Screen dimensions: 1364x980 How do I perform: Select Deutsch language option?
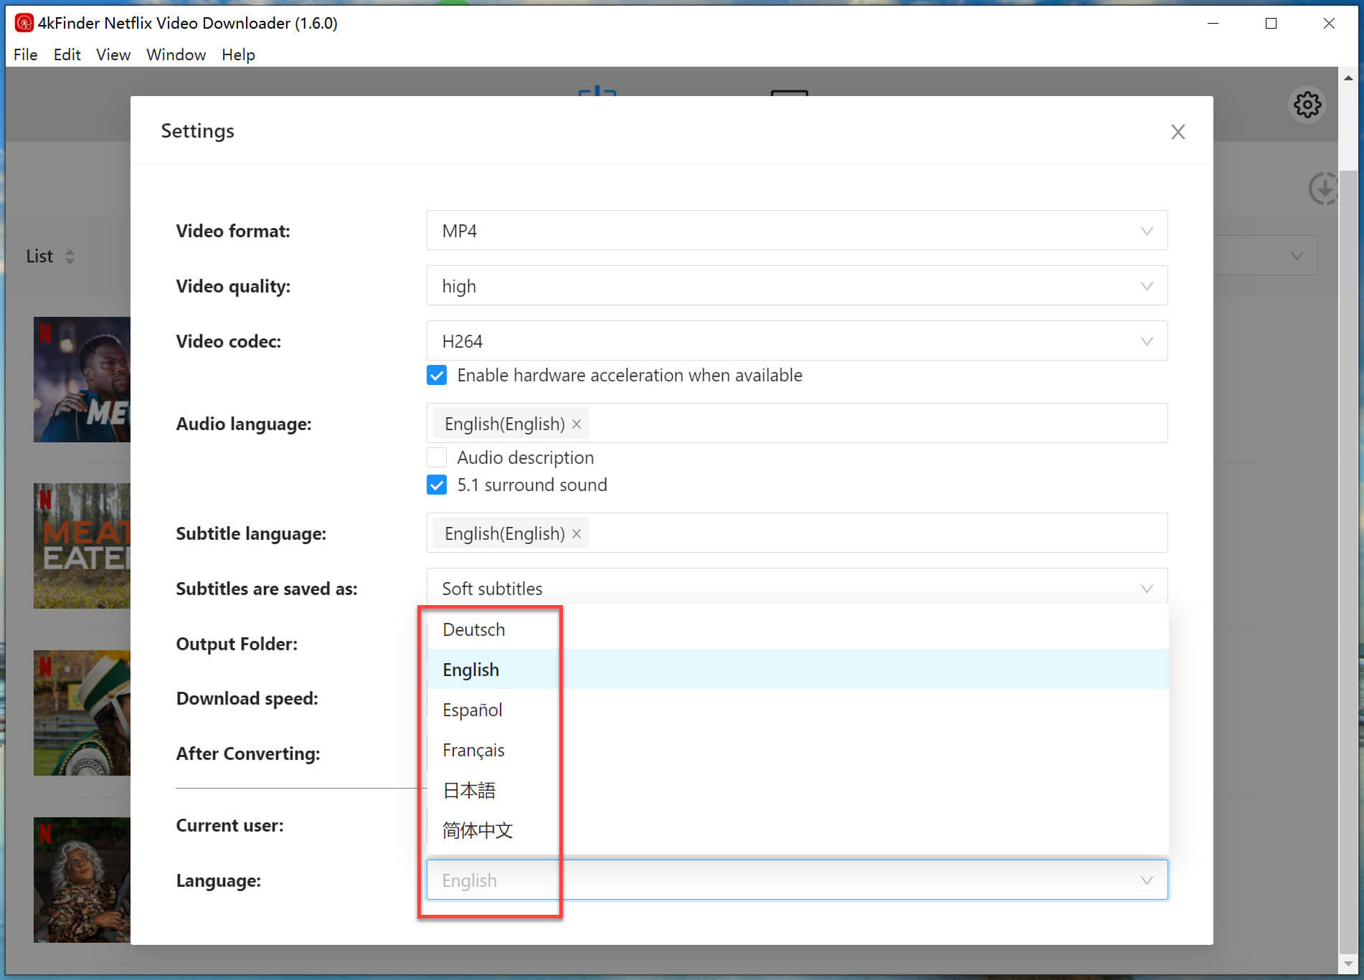click(797, 629)
